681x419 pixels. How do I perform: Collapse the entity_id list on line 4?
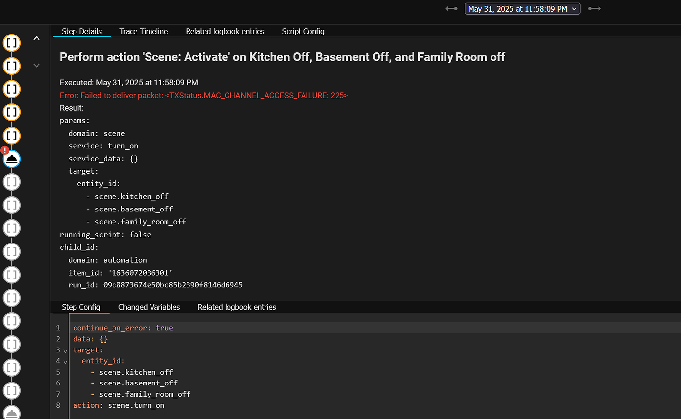pyautogui.click(x=65, y=361)
